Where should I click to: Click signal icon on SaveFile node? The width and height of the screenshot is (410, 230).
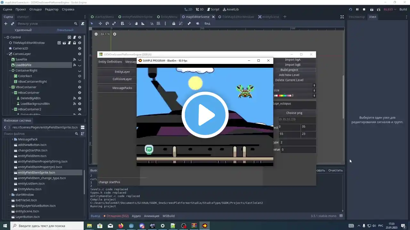pos(74,59)
